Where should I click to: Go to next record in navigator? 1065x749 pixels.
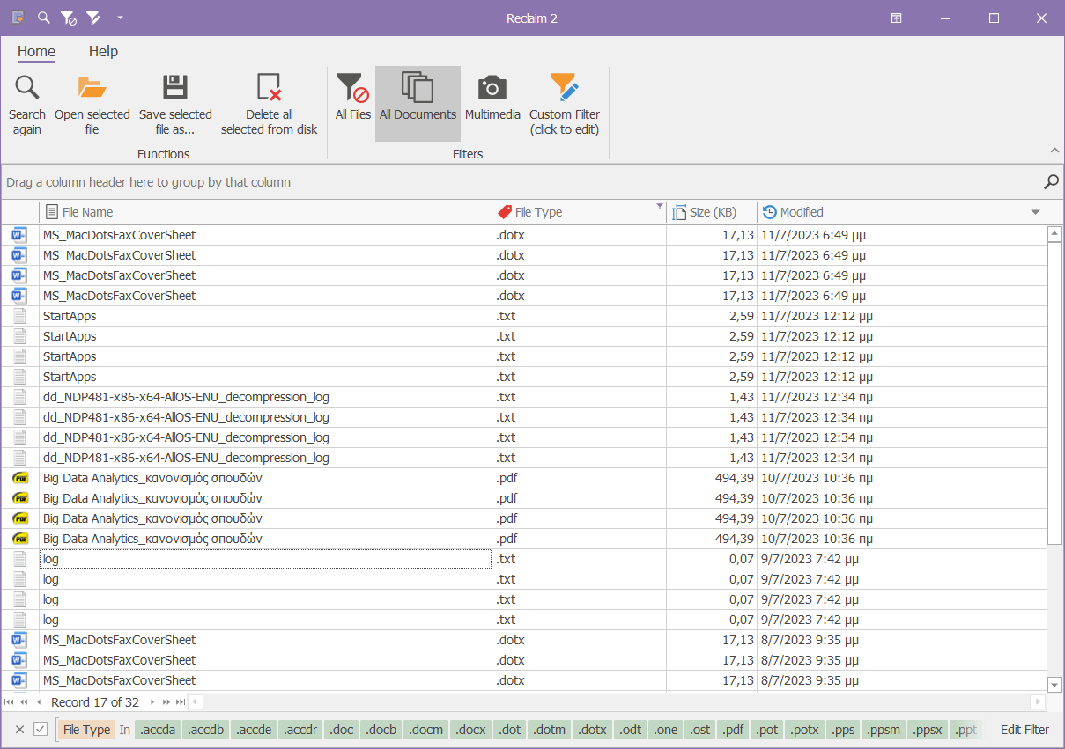(x=152, y=702)
